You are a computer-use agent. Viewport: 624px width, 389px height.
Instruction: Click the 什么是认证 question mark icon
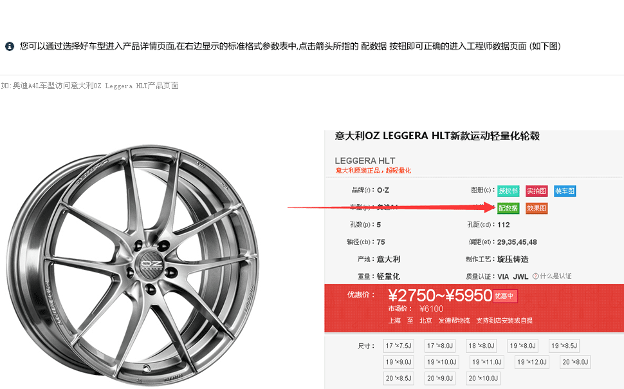535,276
